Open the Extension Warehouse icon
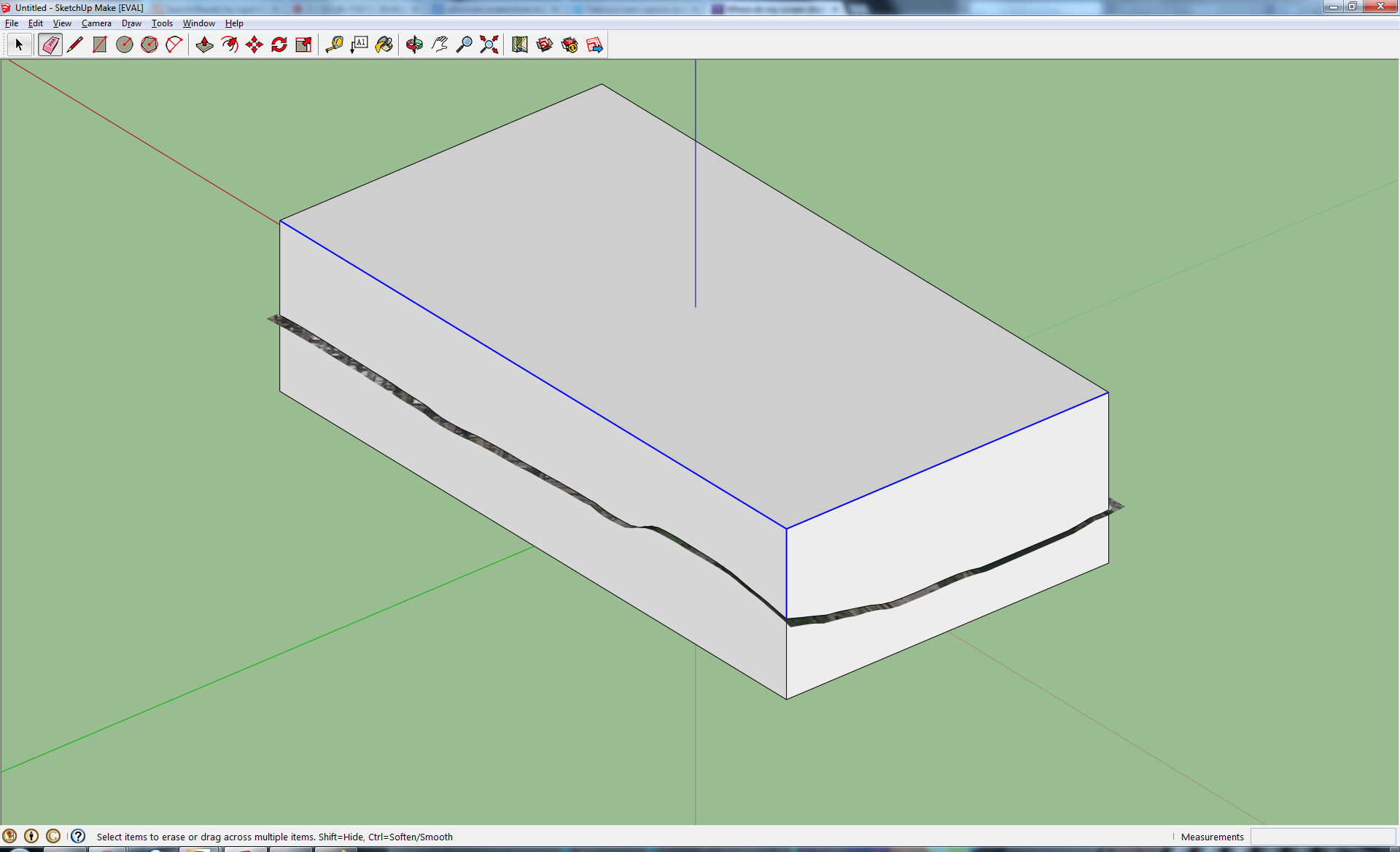The image size is (1400, 852). (x=569, y=45)
